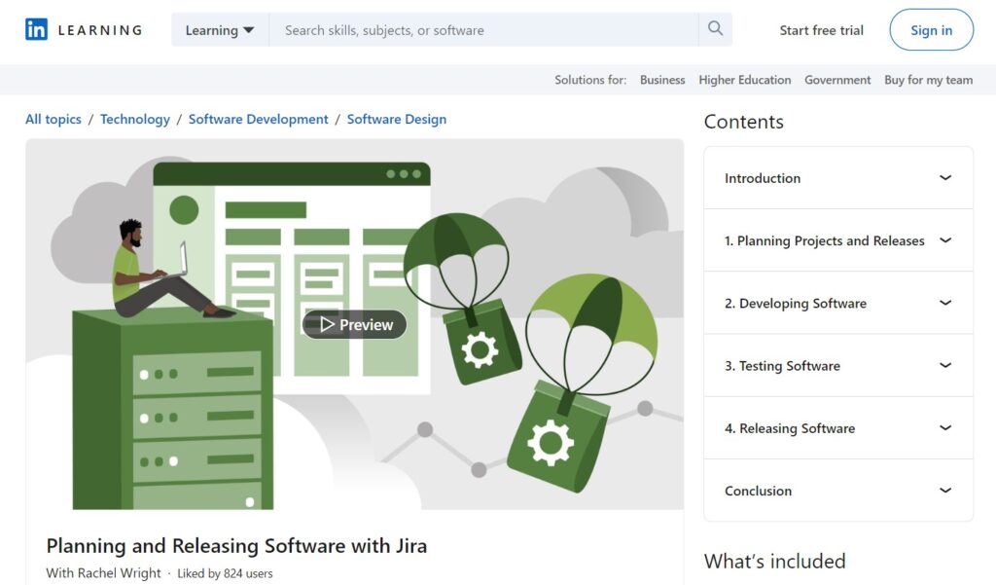
Task: Expand Planning Projects and Releases chevron
Action: [945, 239]
